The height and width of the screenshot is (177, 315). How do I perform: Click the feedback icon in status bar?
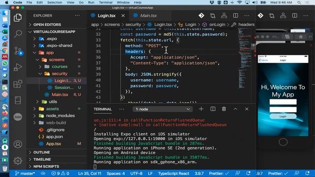click(237, 174)
